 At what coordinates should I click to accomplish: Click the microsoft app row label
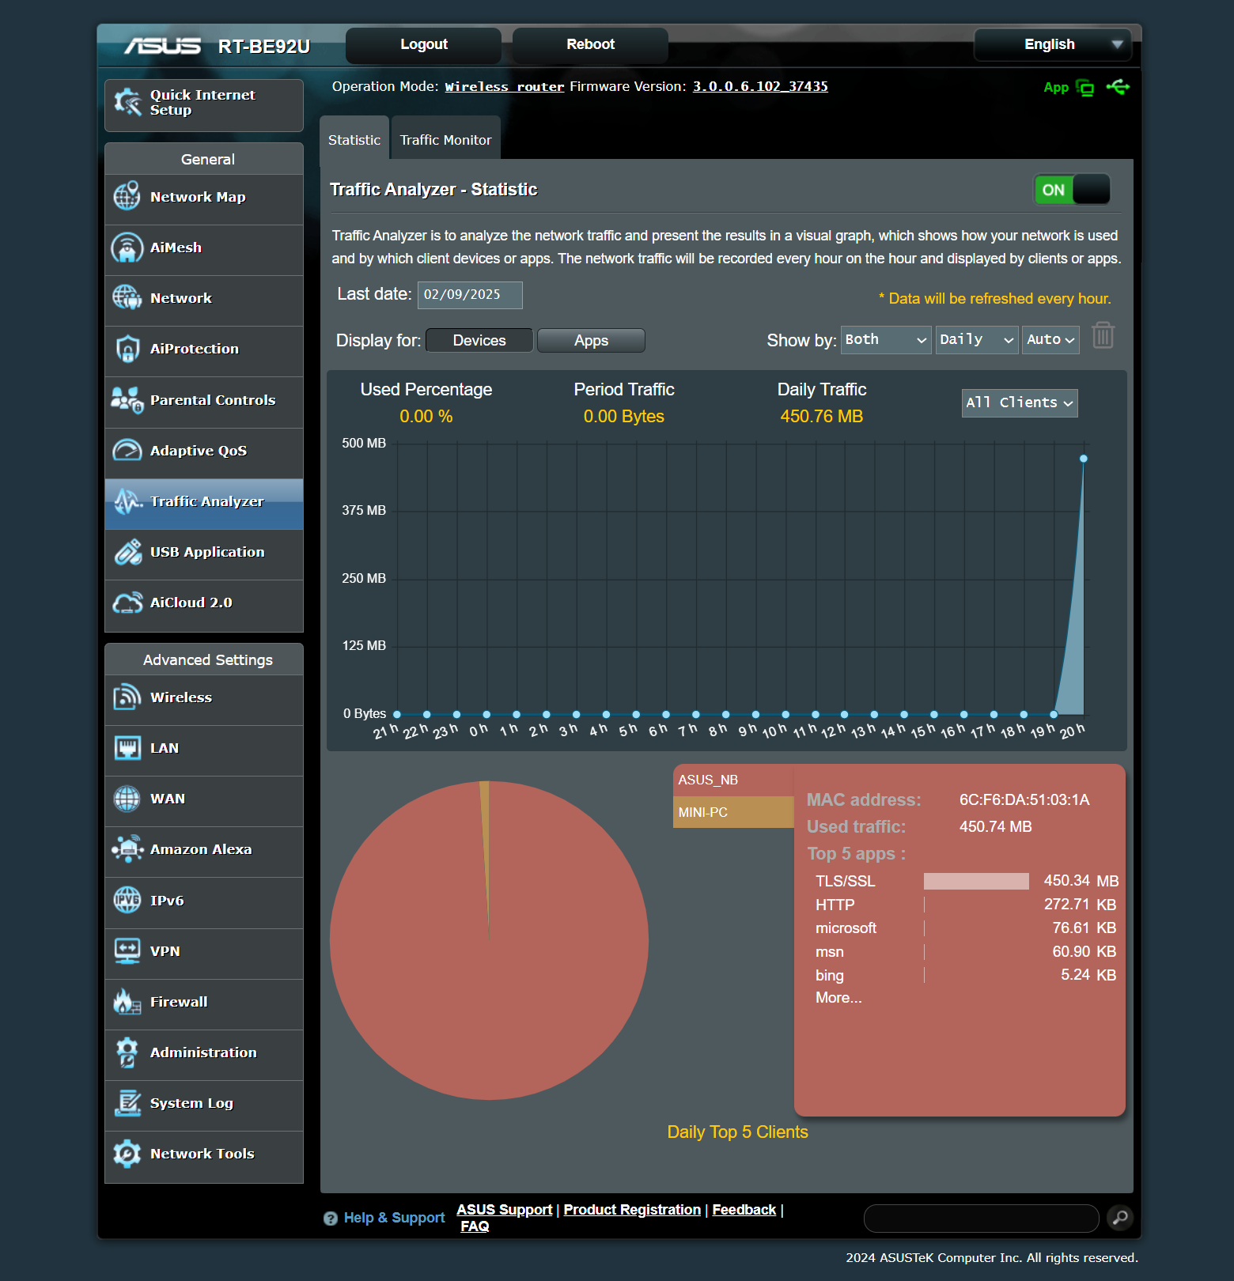coord(846,928)
